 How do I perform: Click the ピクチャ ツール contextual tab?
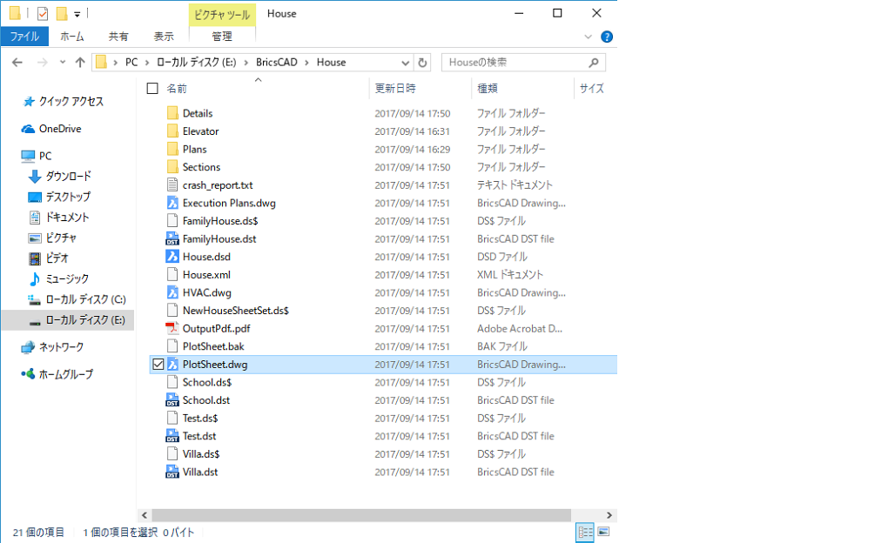tap(222, 15)
